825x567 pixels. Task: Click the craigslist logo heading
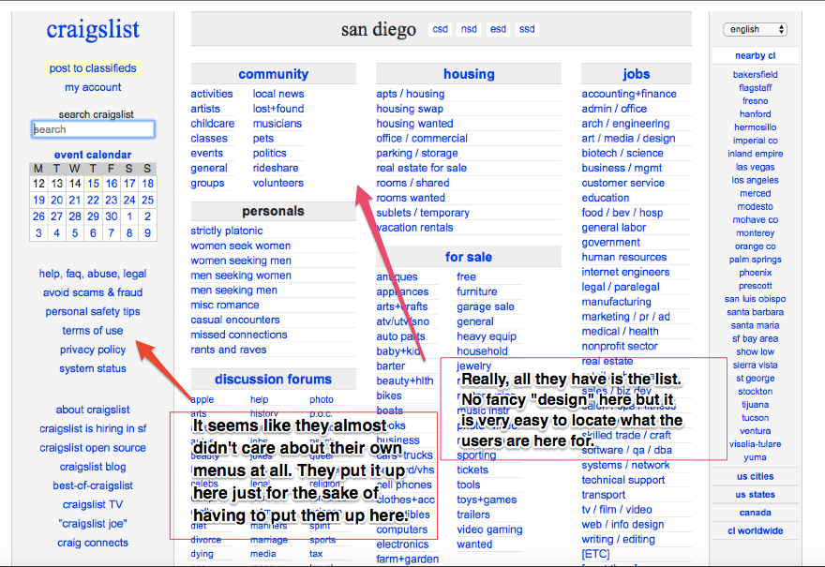click(93, 29)
